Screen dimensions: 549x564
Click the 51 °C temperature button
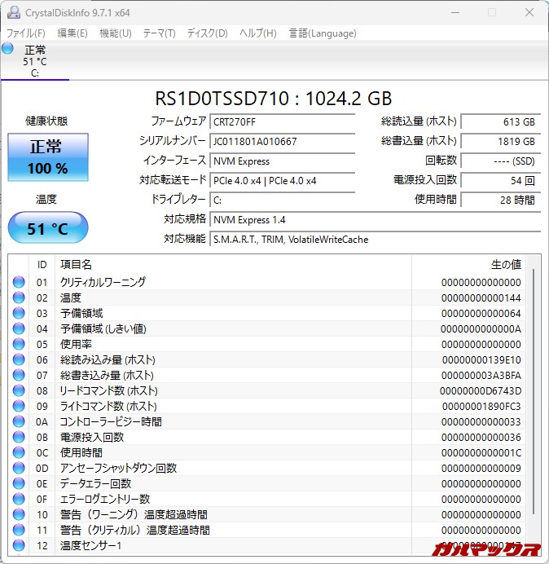48,228
